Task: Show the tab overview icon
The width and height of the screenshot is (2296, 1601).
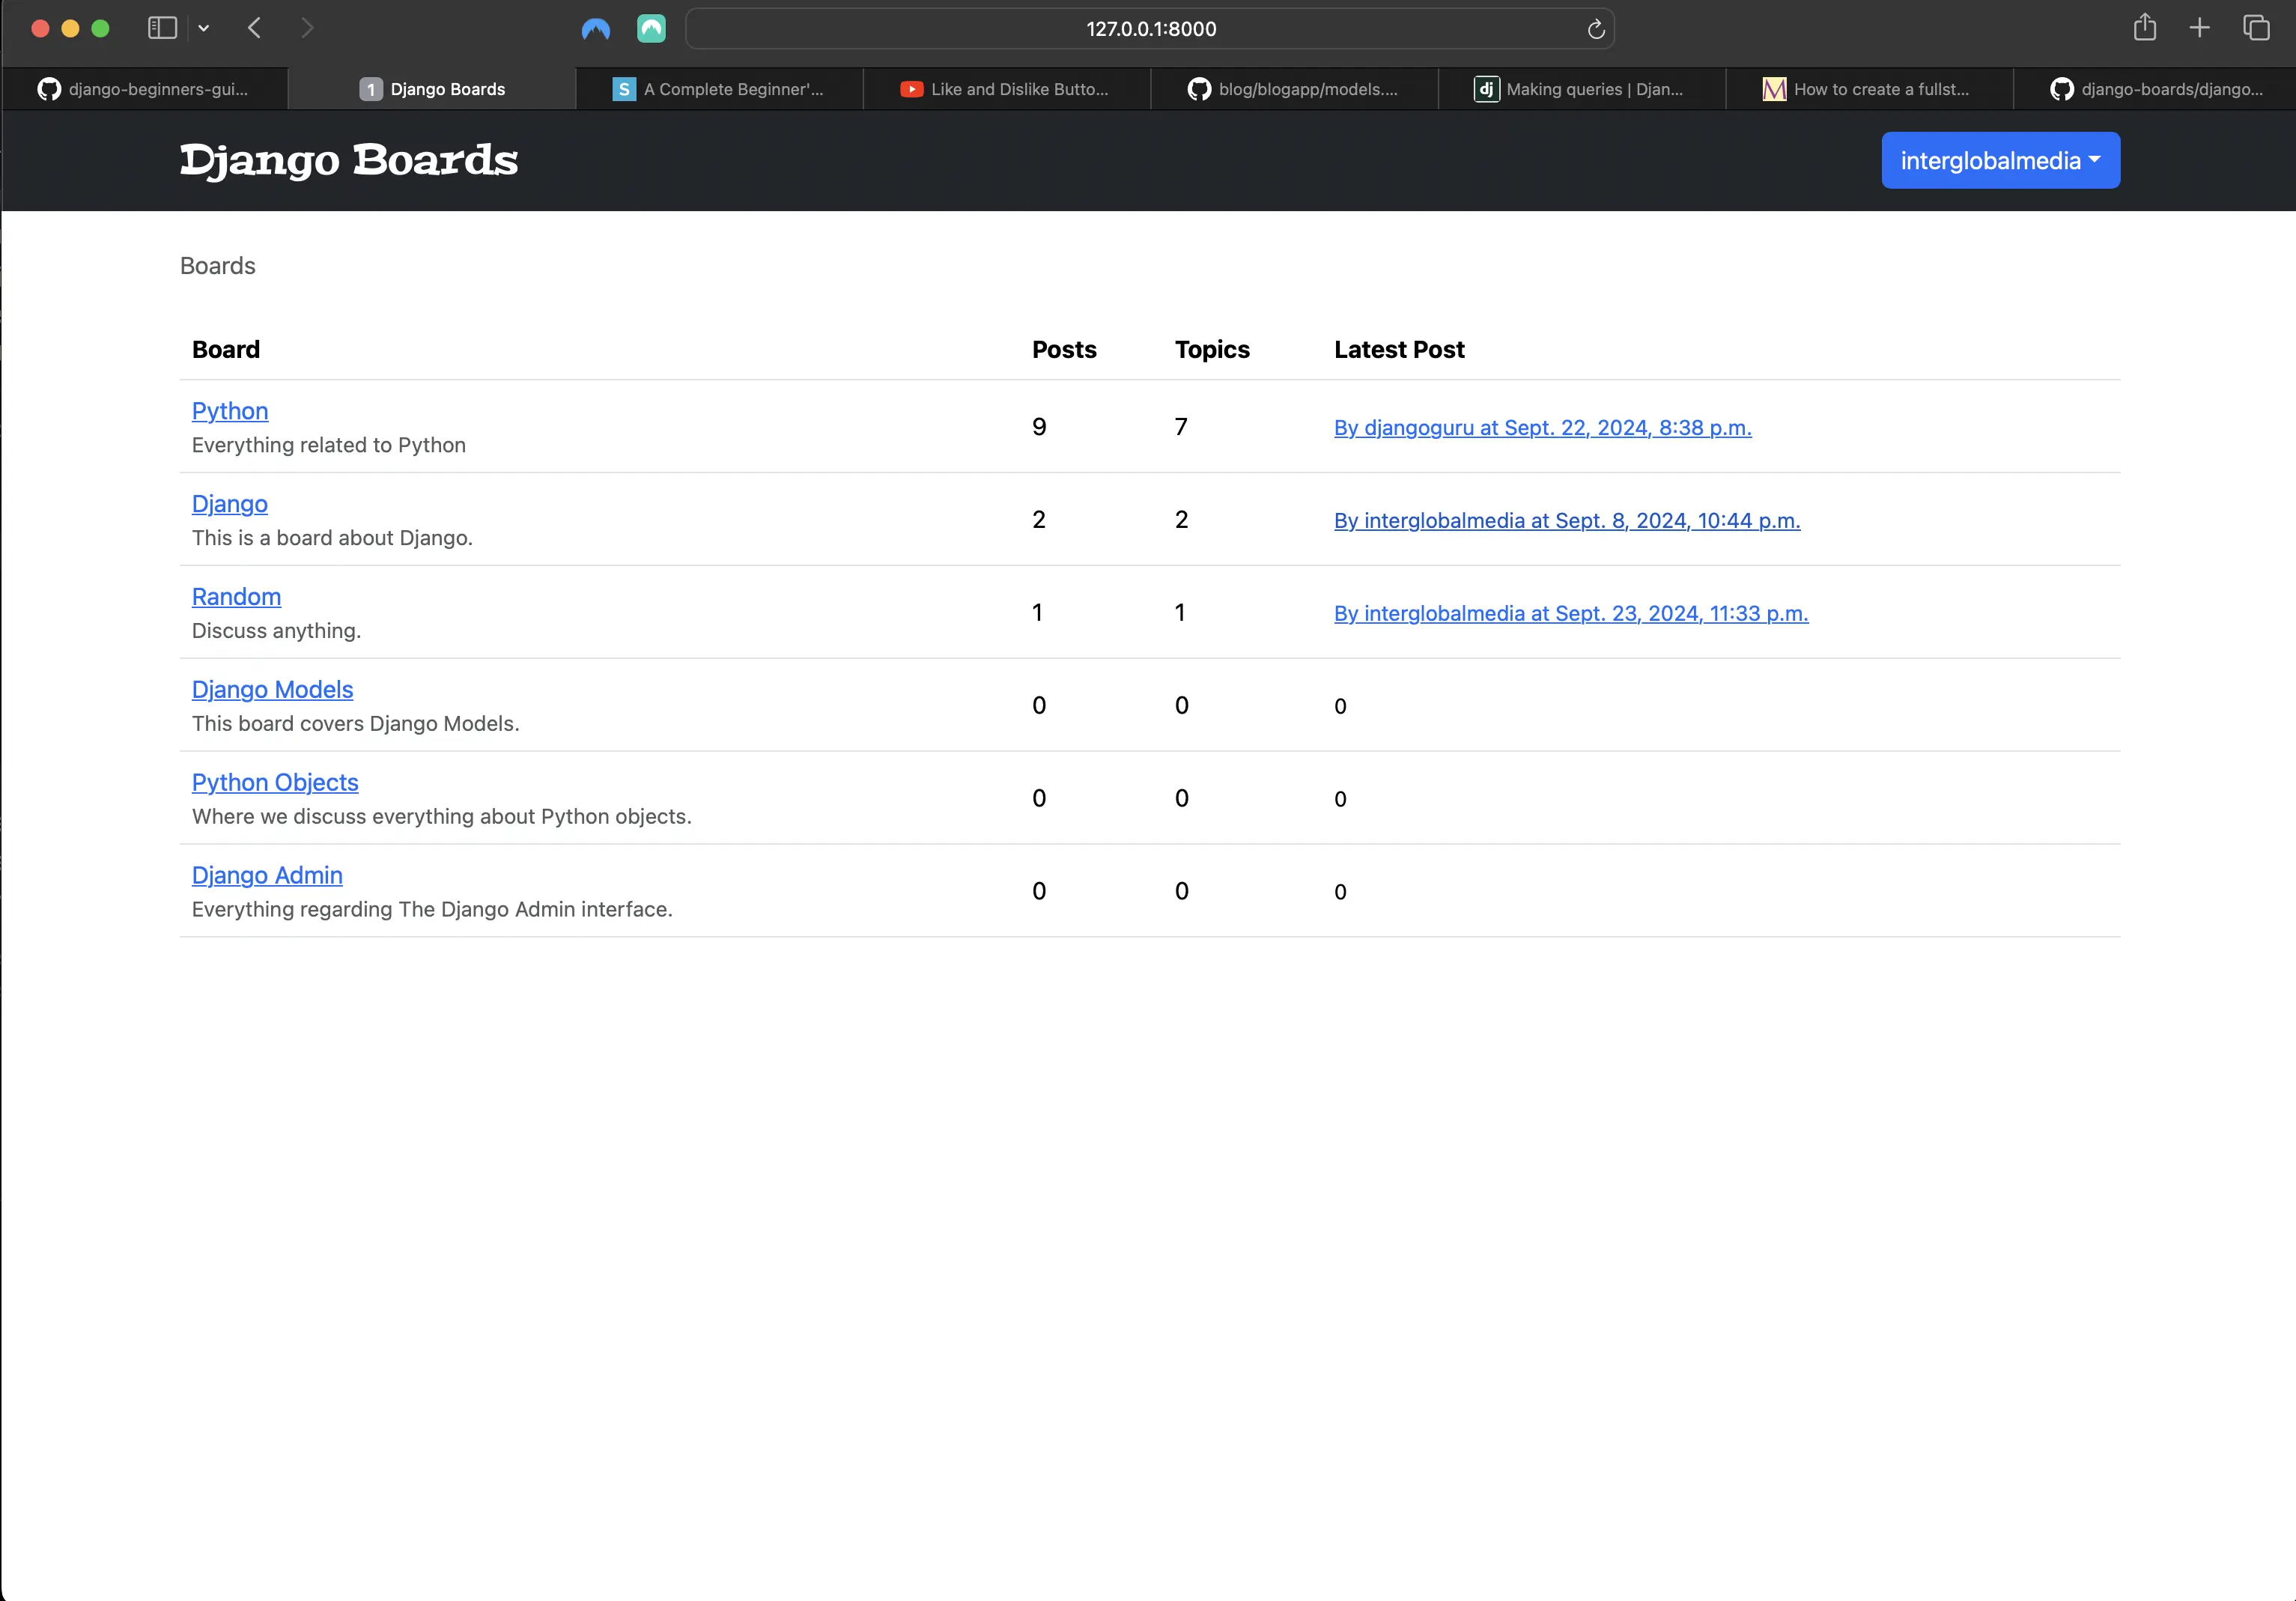Action: 2256,28
